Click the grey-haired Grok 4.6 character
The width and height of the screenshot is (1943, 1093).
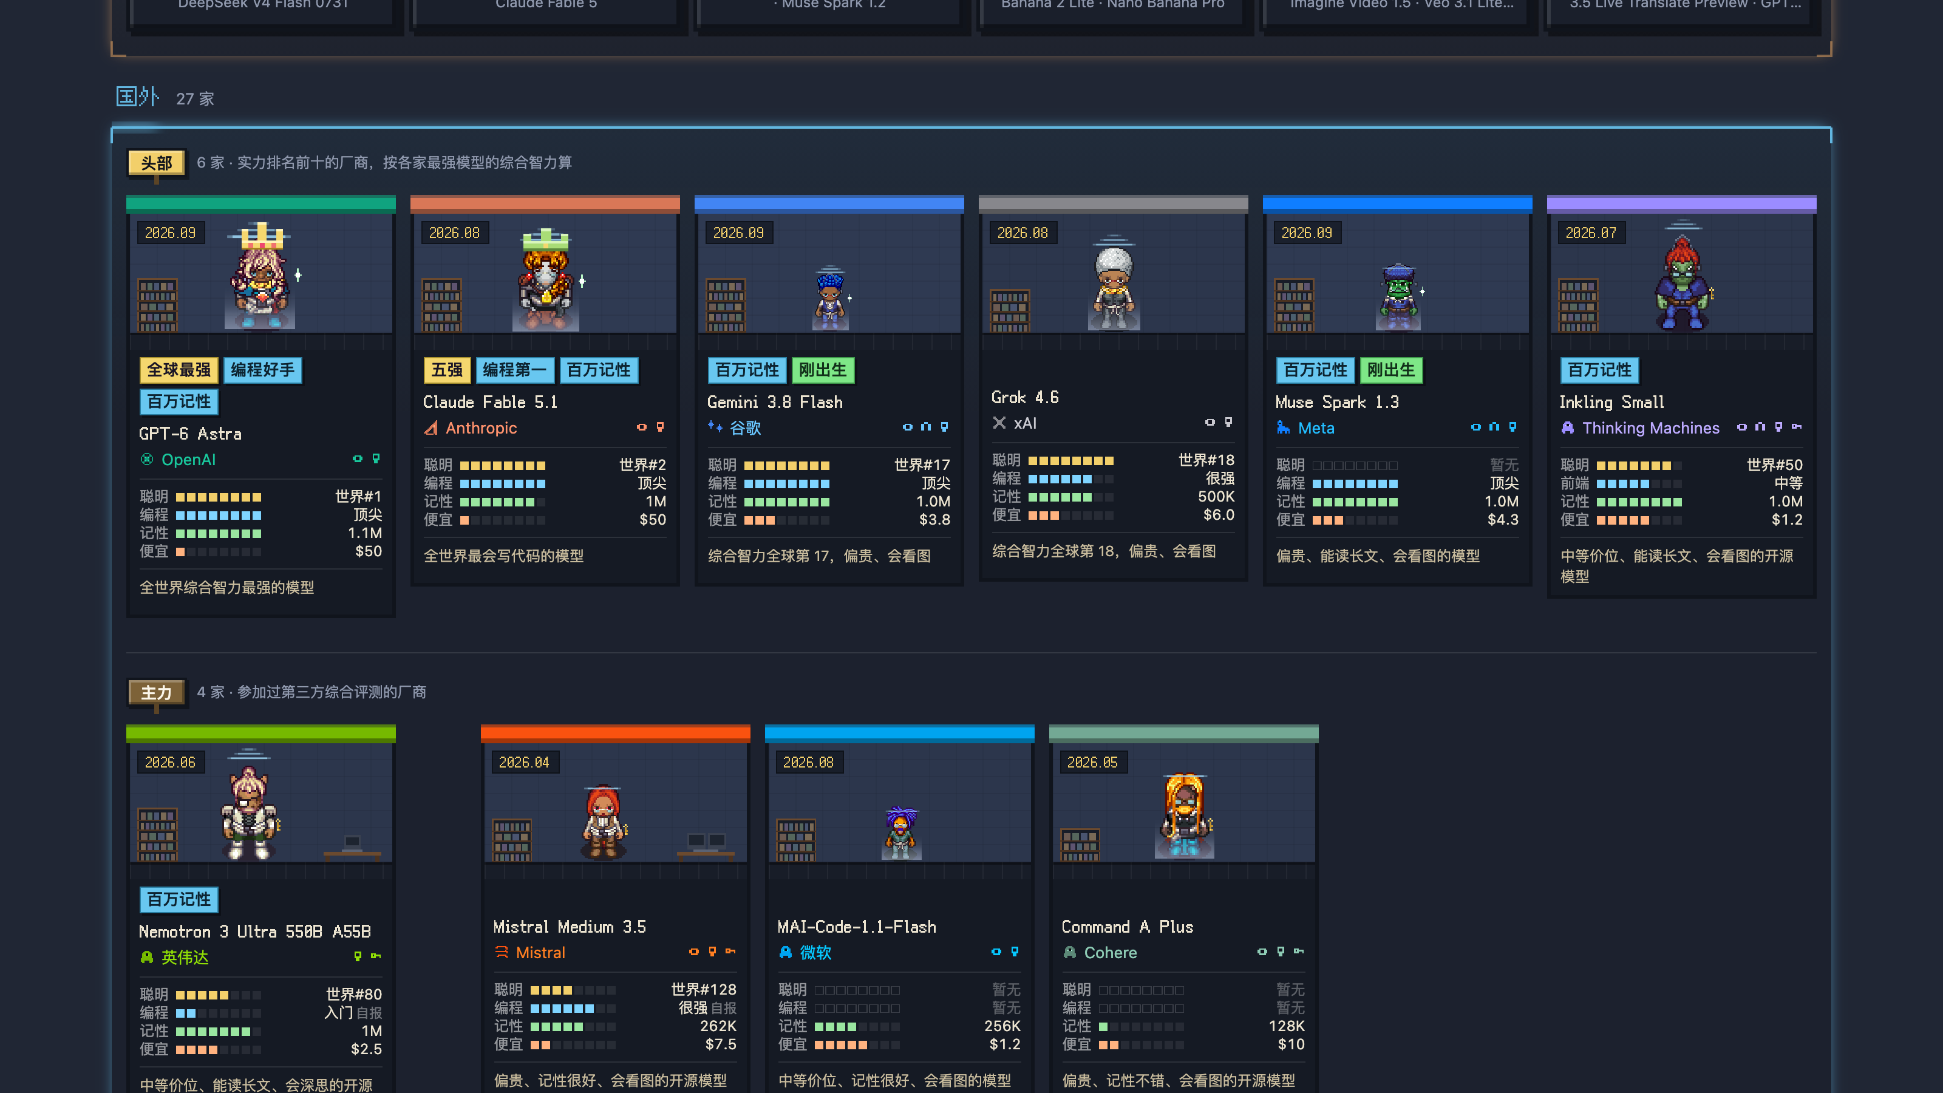1114,286
